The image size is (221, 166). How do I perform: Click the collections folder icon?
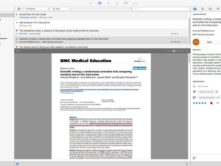(x=194, y=97)
